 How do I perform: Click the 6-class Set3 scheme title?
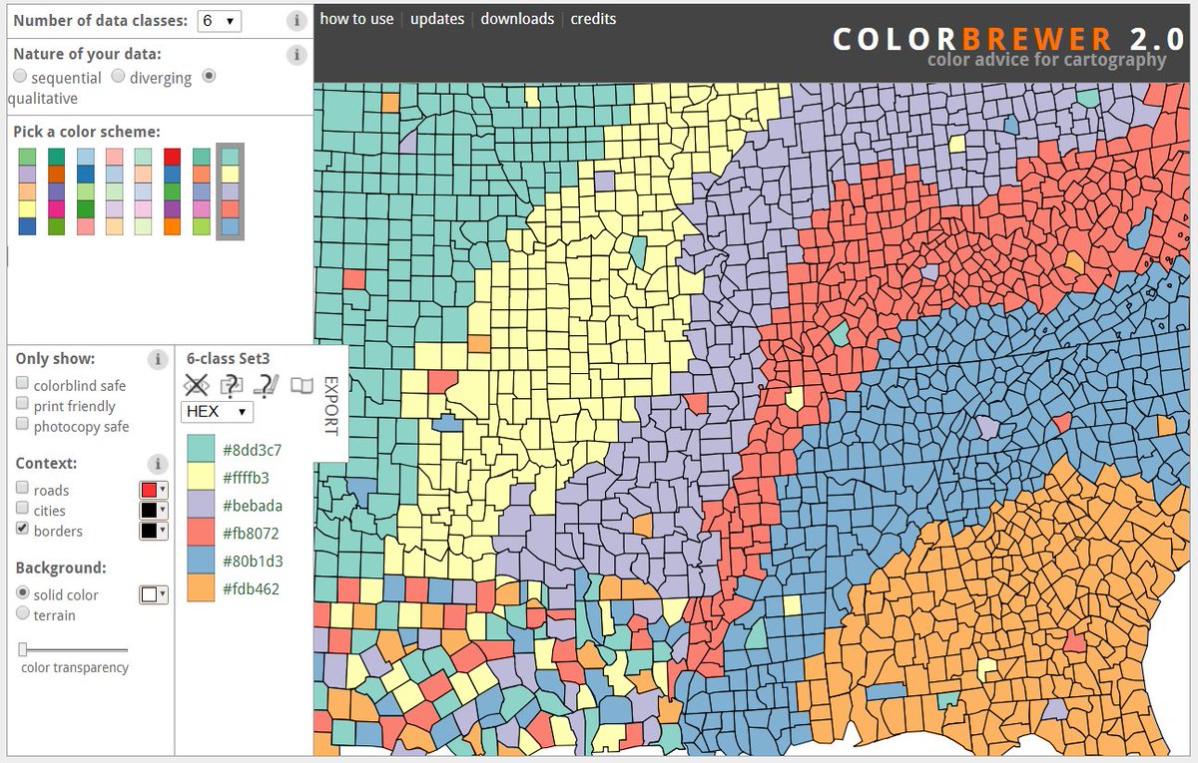[x=228, y=358]
